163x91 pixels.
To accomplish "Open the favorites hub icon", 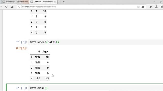I will [x=151, y=7].
